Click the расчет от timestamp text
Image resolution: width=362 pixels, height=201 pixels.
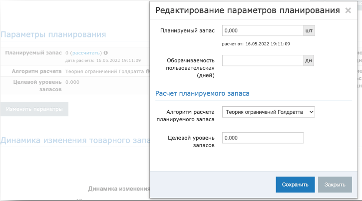point(256,44)
